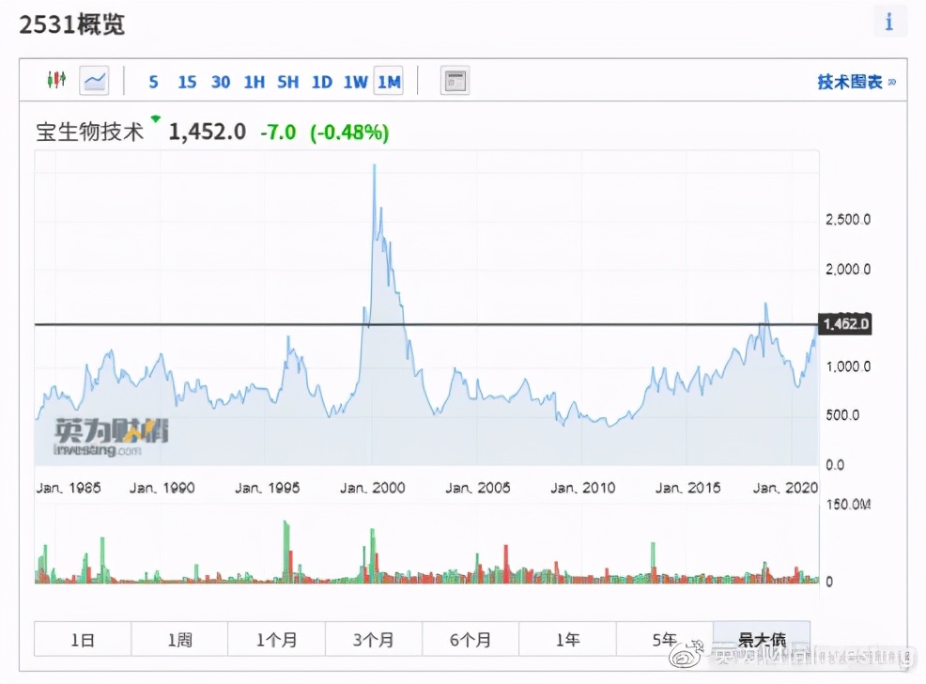Show the 6个月 time range
Viewport: 926px width, 684px height.
coord(471,640)
